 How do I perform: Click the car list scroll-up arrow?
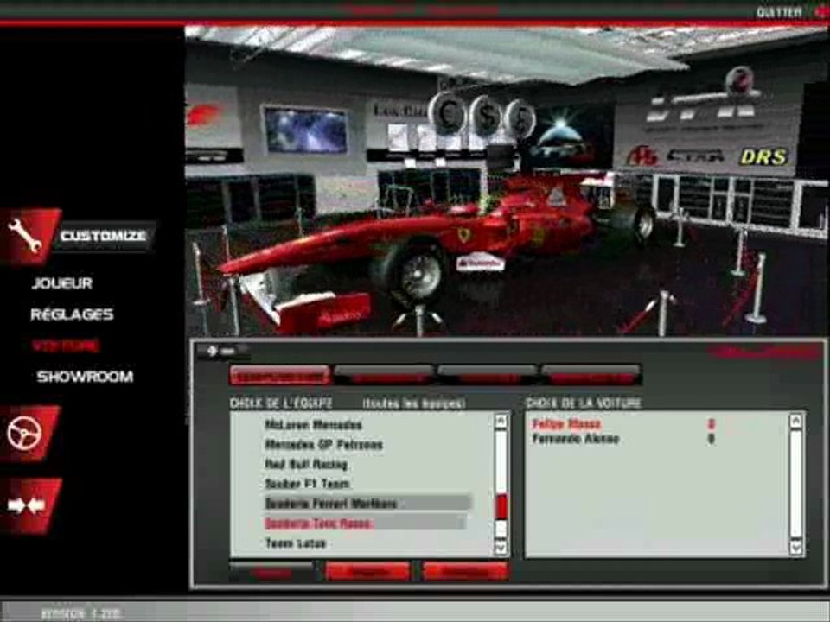pyautogui.click(x=795, y=422)
